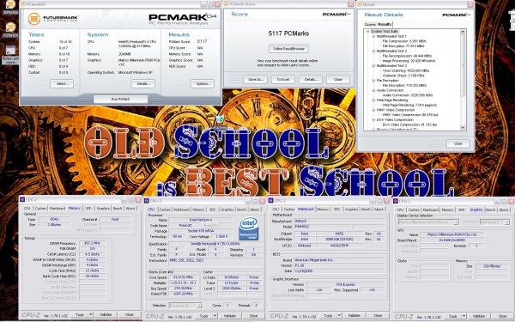Select the Grammar Check result row
515x322 pixels.
point(402,76)
